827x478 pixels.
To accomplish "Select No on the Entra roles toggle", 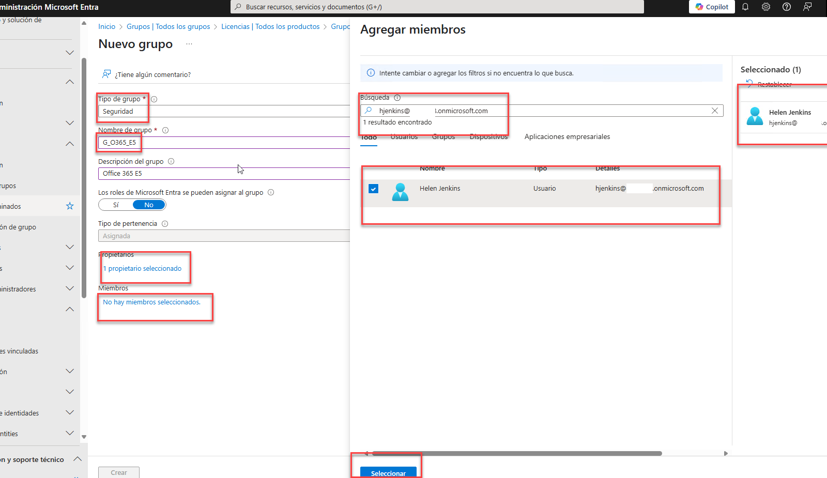I will 149,205.
